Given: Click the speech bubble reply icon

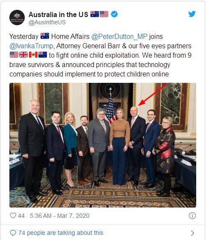Looking at the screenshot, I should 13,233.
